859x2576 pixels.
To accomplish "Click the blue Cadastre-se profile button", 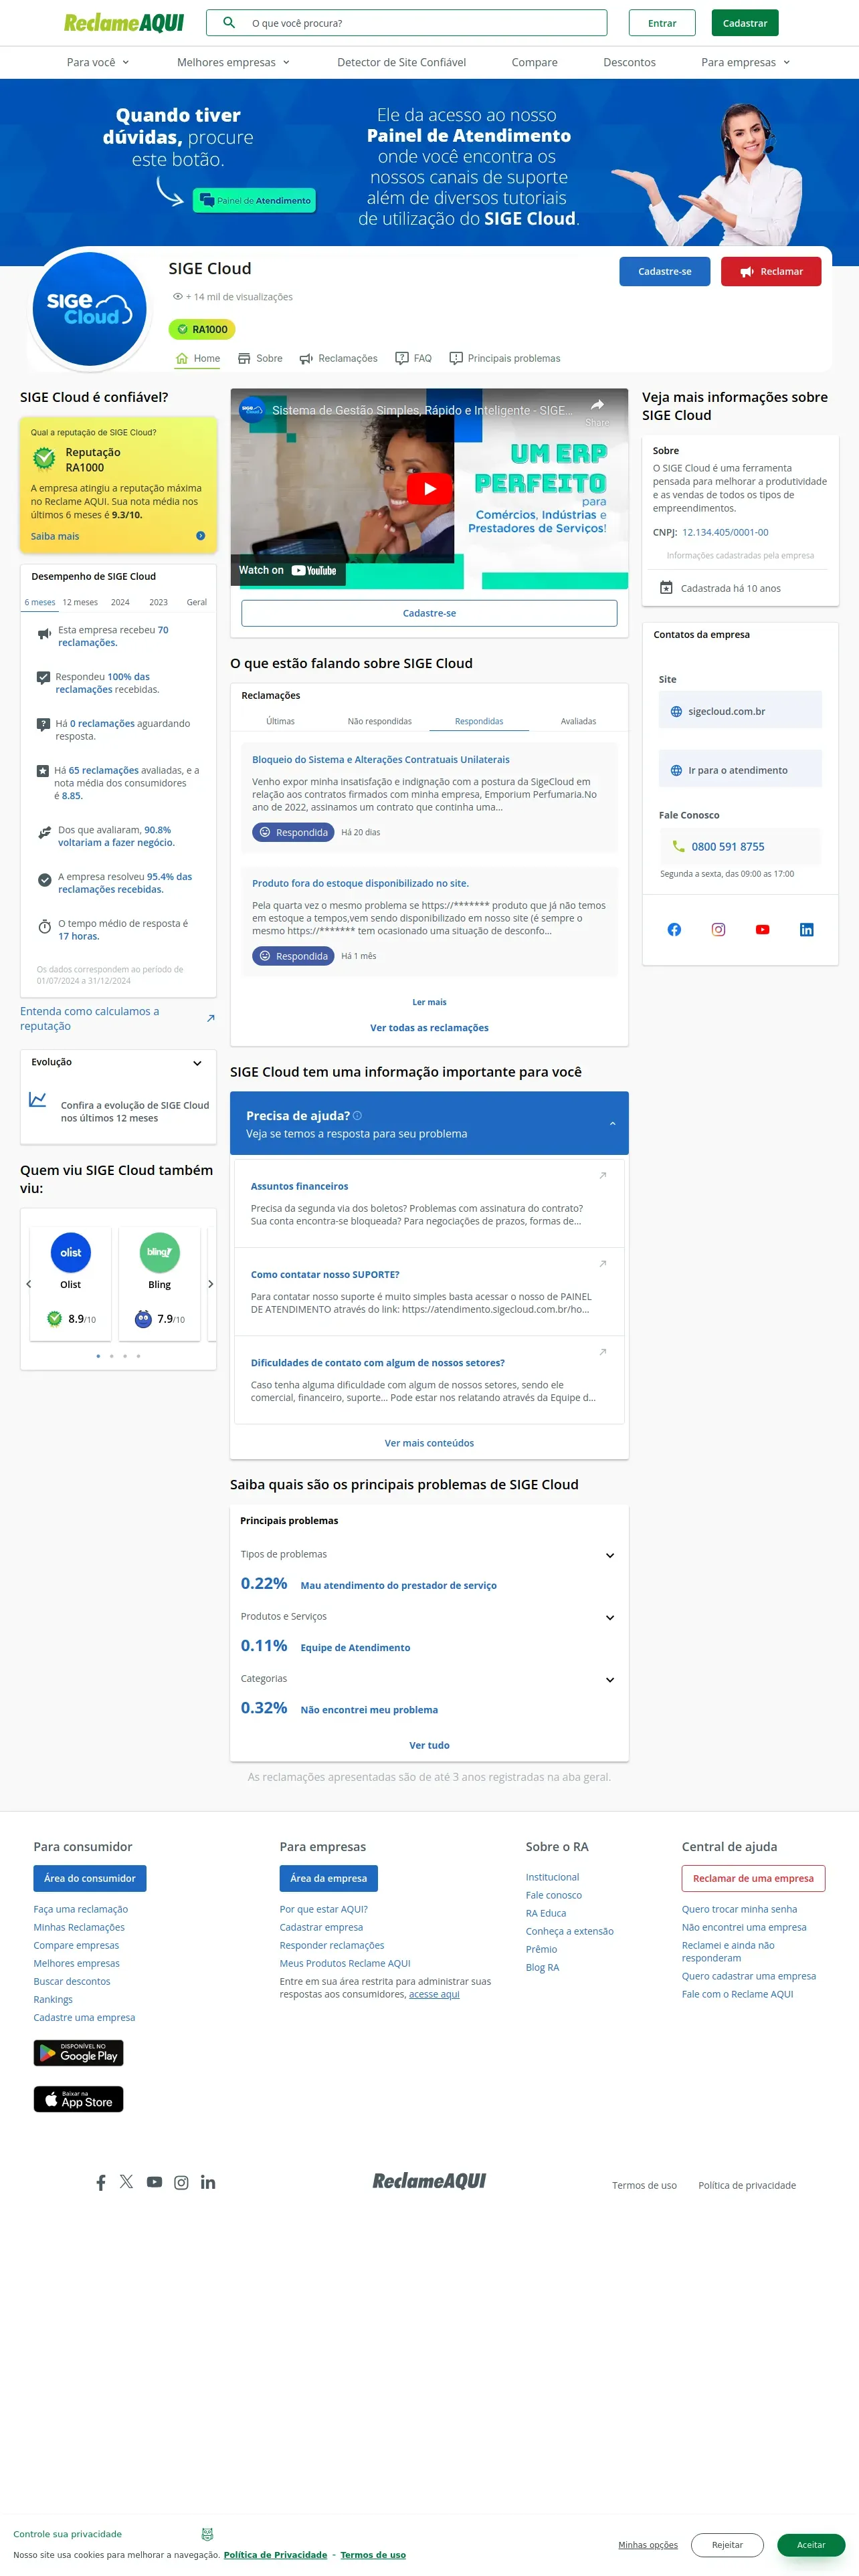I will coord(665,271).
